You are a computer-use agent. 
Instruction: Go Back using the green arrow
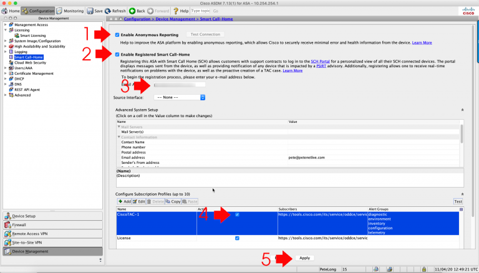coord(137,11)
